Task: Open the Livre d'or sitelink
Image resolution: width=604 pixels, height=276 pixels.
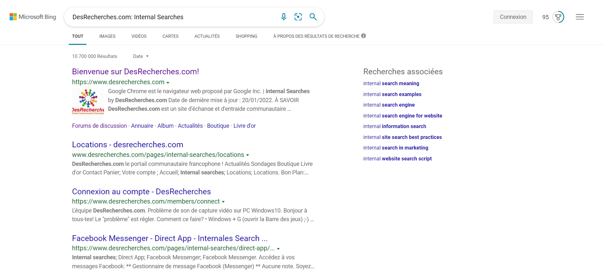Action: 245,126
